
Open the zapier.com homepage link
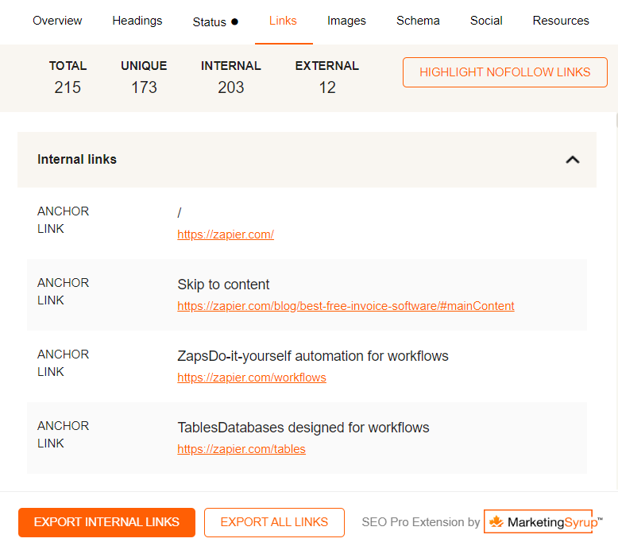point(226,234)
